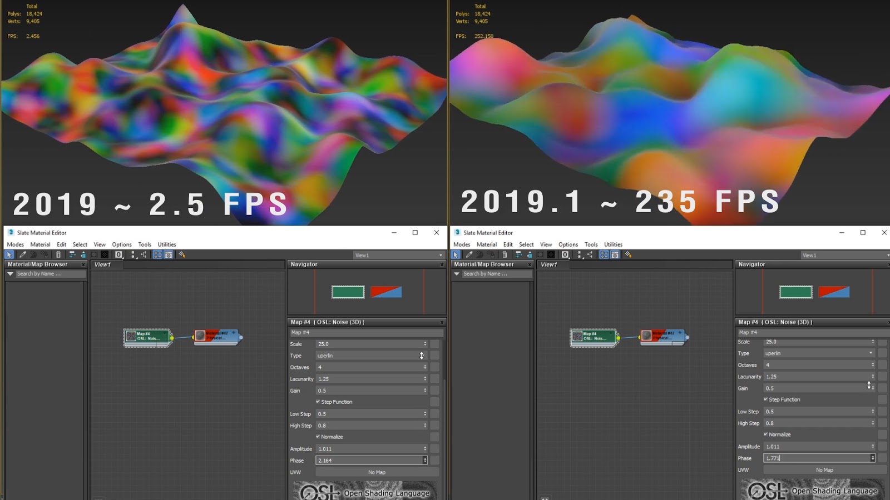This screenshot has height=500, width=890.
Task: Click Hide Unused Nodeslots in 235 FPS editor
Action: pyautogui.click(x=530, y=254)
